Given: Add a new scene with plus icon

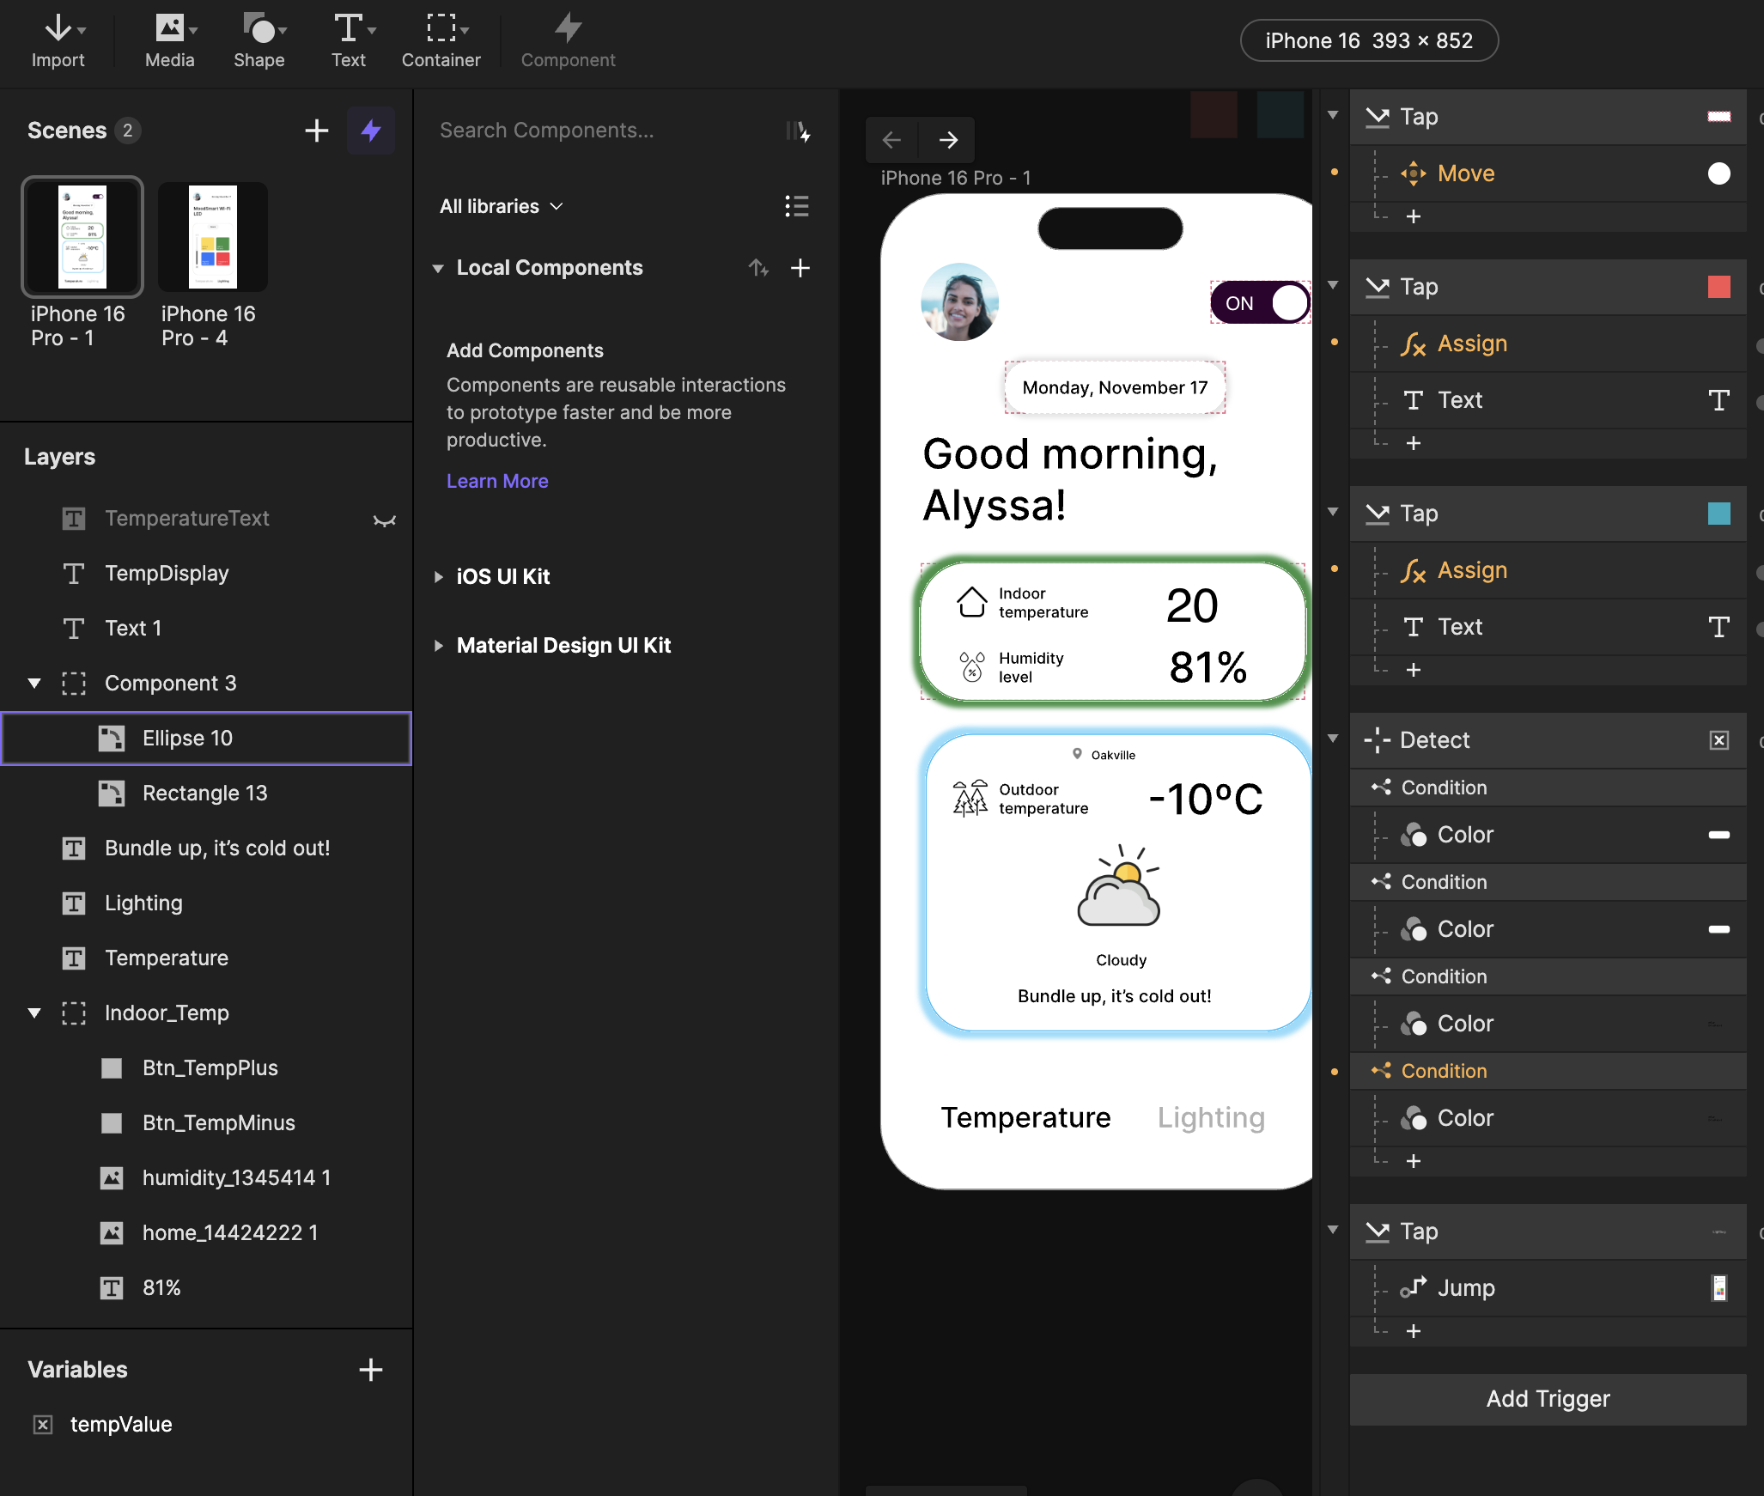Looking at the screenshot, I should [x=317, y=131].
